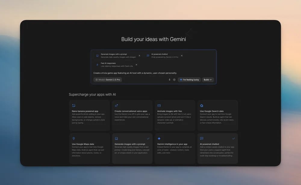Screen dimensions: 301x185
Task: Open the Model: Gemini 2.5 Pro selector
Action: [x=107, y=80]
